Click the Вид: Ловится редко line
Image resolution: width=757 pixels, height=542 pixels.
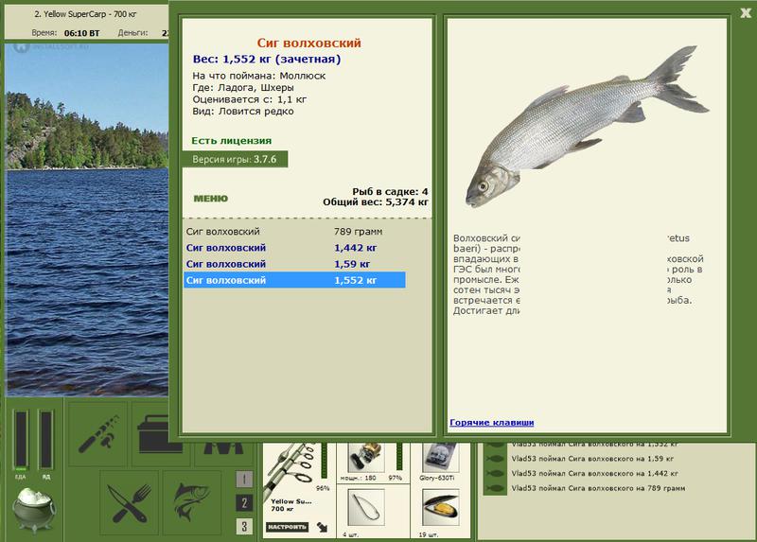click(243, 111)
